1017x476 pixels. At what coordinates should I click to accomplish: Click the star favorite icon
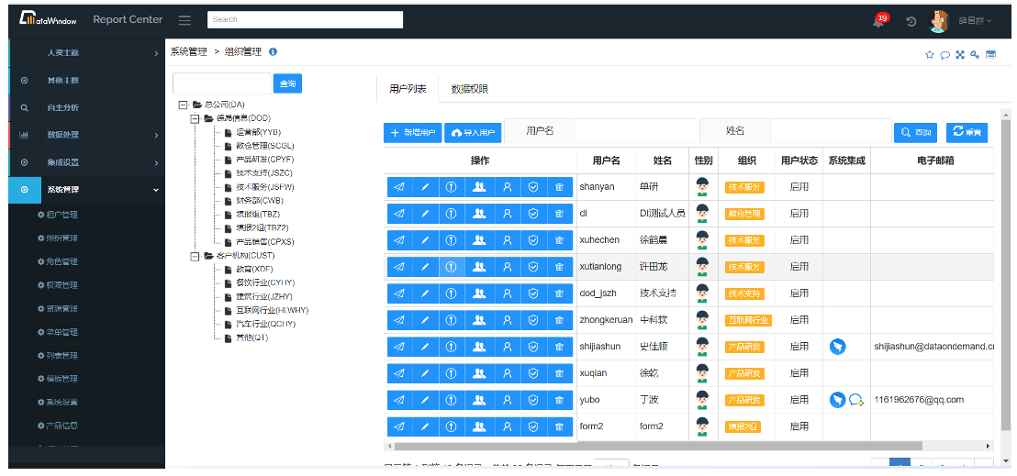[x=930, y=55]
